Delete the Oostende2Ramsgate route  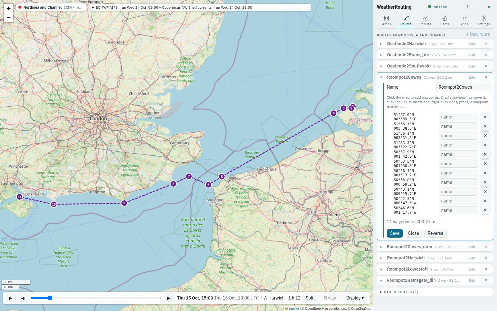pyautogui.click(x=486, y=55)
